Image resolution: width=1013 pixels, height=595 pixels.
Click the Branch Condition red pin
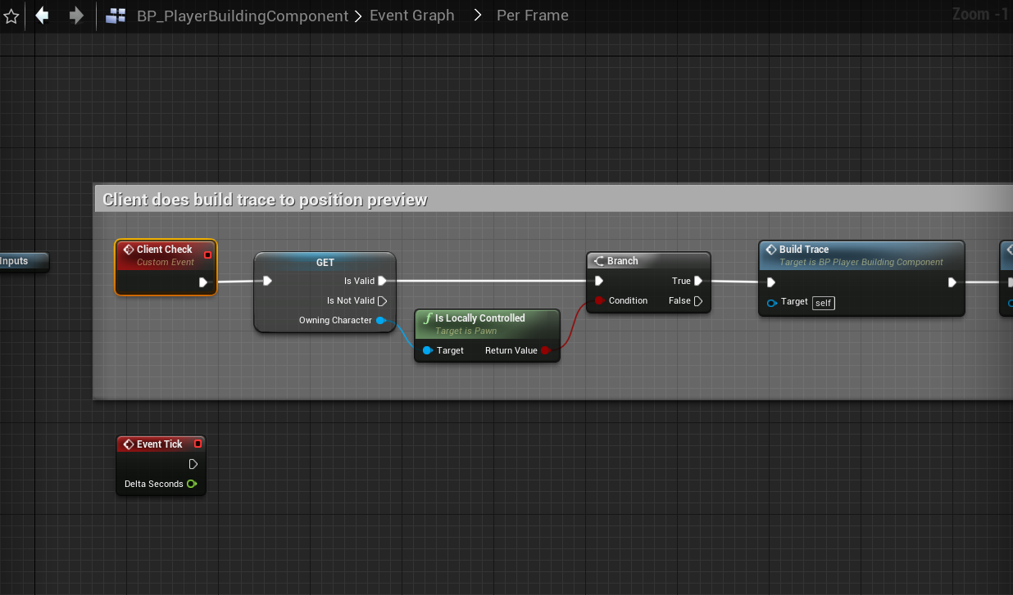coord(599,300)
